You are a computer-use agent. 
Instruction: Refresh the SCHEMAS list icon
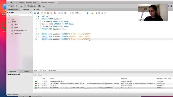(x=31, y=12)
